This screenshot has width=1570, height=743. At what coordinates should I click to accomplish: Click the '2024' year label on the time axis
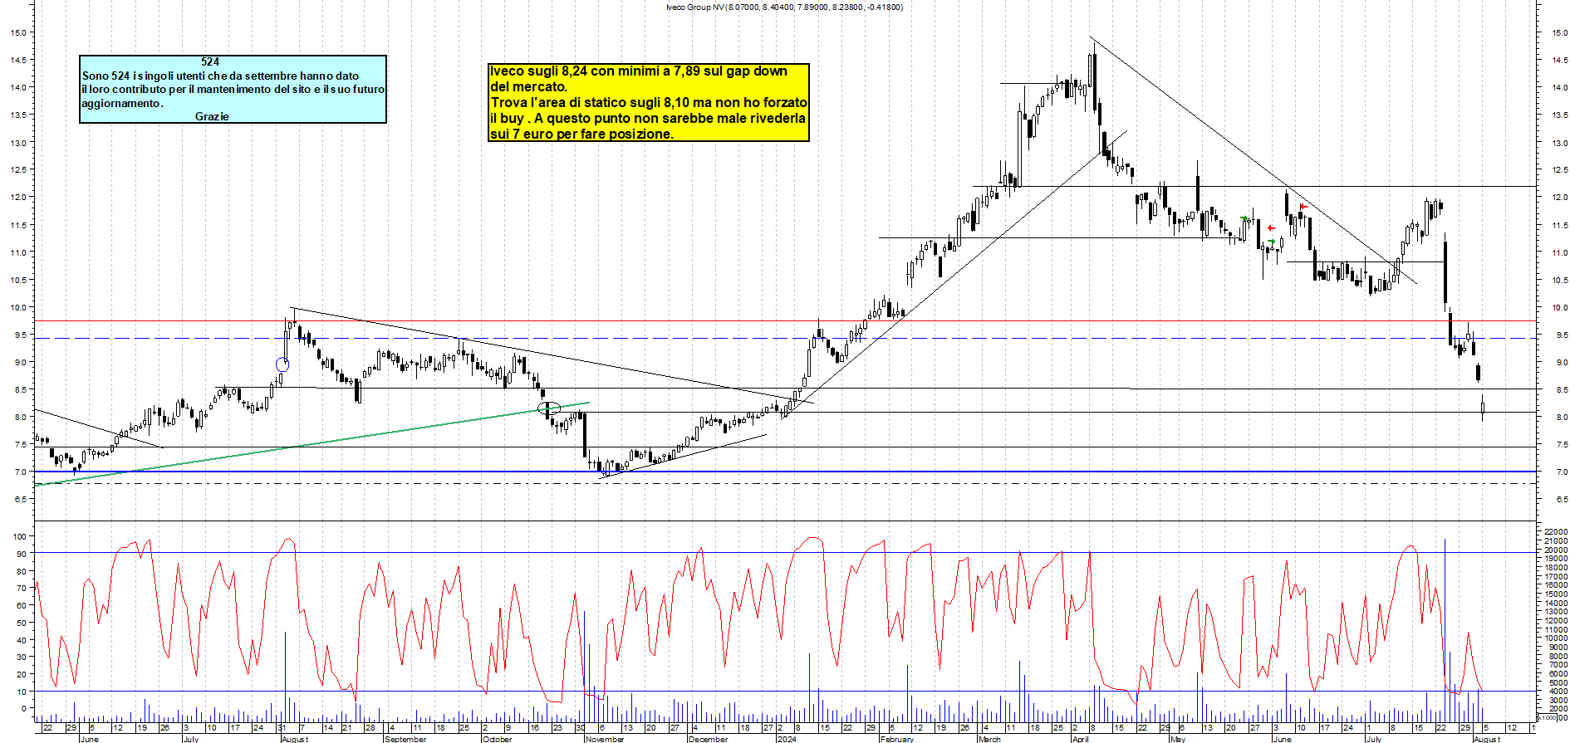click(787, 739)
